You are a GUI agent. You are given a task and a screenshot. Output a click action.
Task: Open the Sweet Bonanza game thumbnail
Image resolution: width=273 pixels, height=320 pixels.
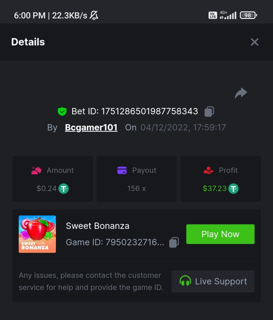37,234
